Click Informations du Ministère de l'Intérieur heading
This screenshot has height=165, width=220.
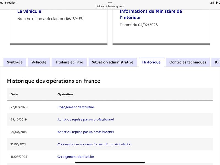(151, 14)
